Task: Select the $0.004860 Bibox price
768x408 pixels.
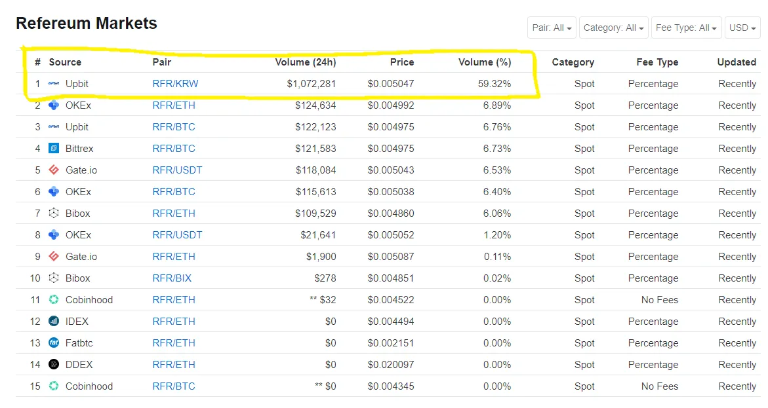Action: [391, 213]
